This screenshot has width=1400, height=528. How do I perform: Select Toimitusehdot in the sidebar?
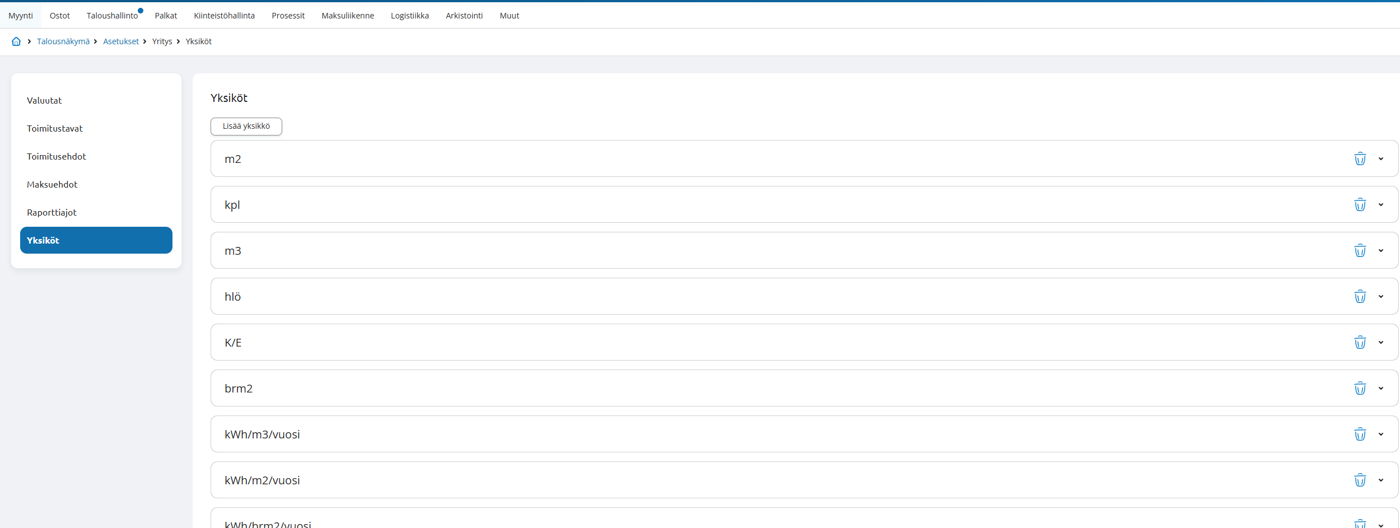[x=96, y=156]
